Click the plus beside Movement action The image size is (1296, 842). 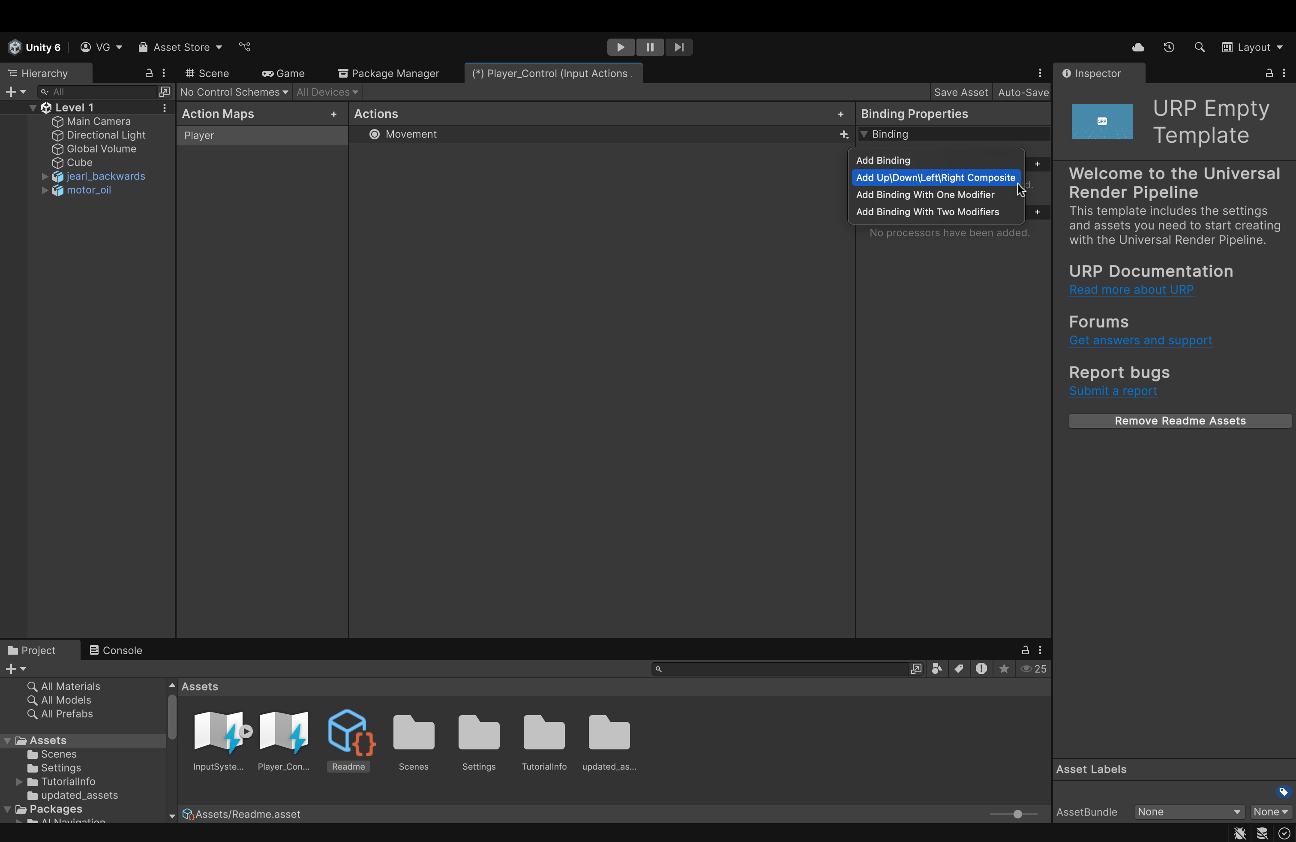844,135
